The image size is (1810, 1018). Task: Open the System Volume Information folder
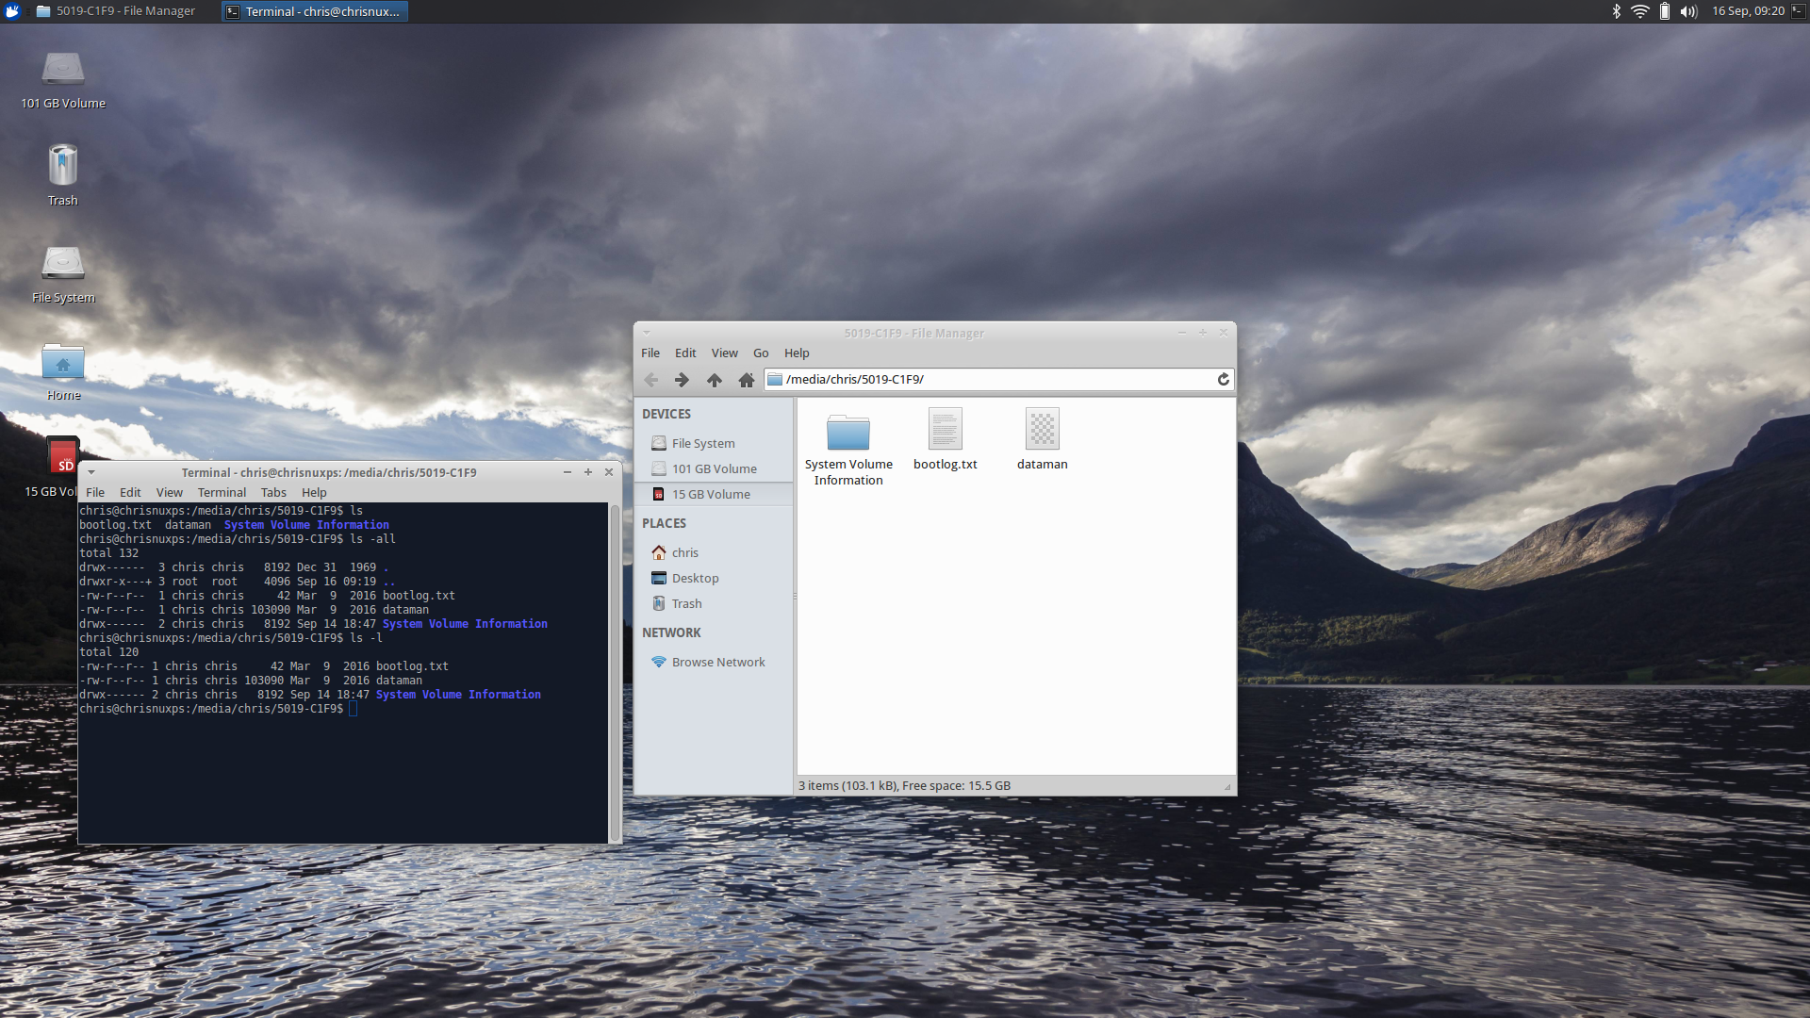[847, 434]
